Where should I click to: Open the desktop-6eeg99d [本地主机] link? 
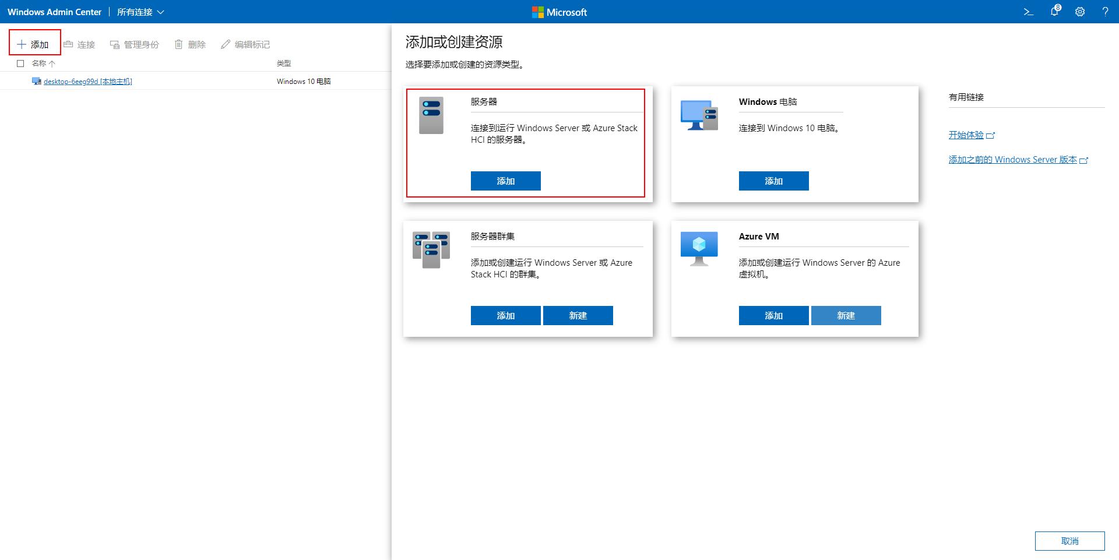88,82
